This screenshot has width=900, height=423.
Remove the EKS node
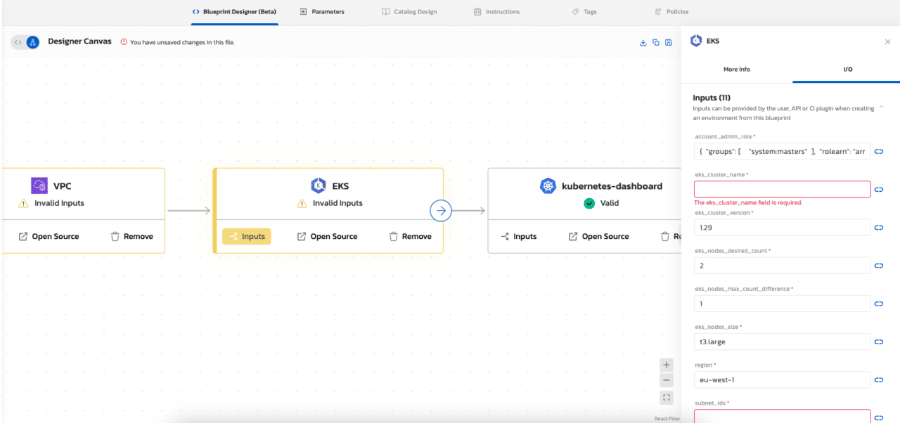(411, 236)
